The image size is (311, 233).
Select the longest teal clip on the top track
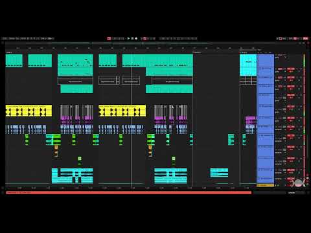pyautogui.click(x=157, y=61)
